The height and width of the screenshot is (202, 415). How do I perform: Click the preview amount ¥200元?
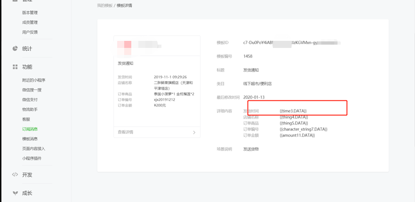[x=160, y=105]
